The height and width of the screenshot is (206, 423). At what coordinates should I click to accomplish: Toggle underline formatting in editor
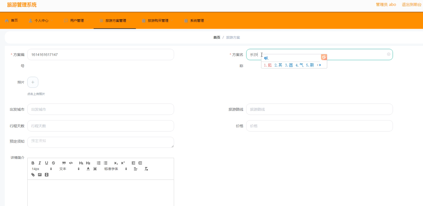[47, 163]
